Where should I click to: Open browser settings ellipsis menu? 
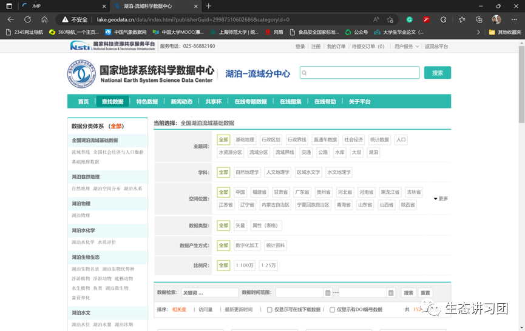click(514, 20)
